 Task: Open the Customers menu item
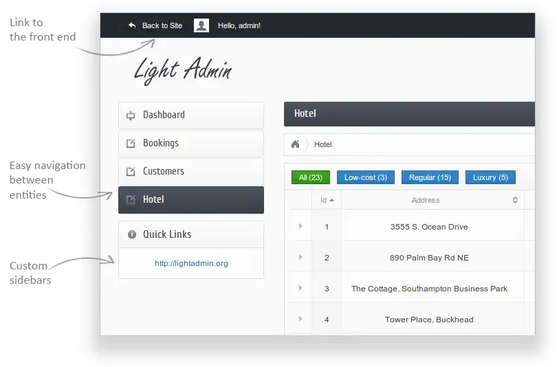point(191,171)
